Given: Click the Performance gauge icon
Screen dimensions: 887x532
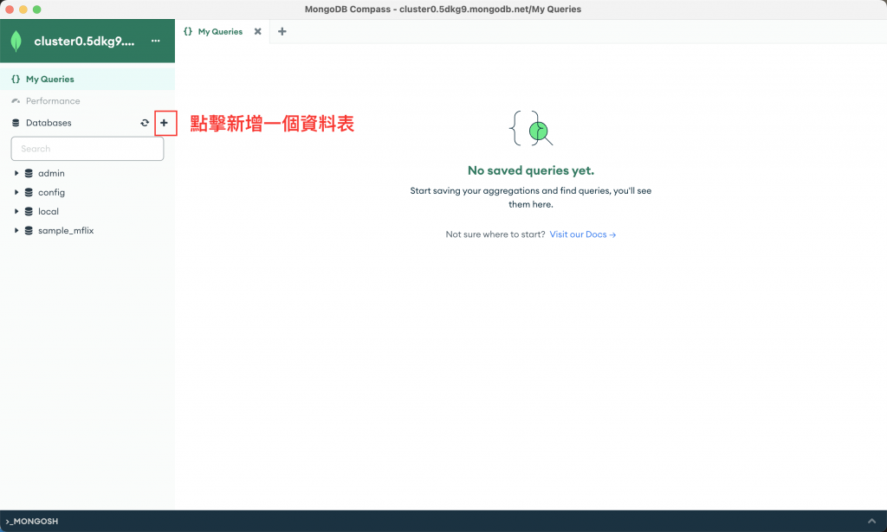Looking at the screenshot, I should 16,101.
